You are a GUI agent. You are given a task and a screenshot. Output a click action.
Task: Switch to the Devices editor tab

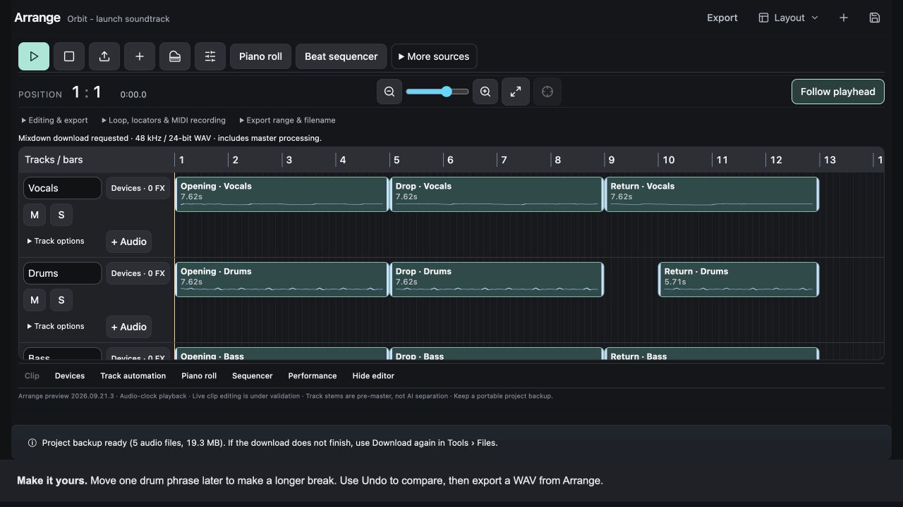pos(70,376)
